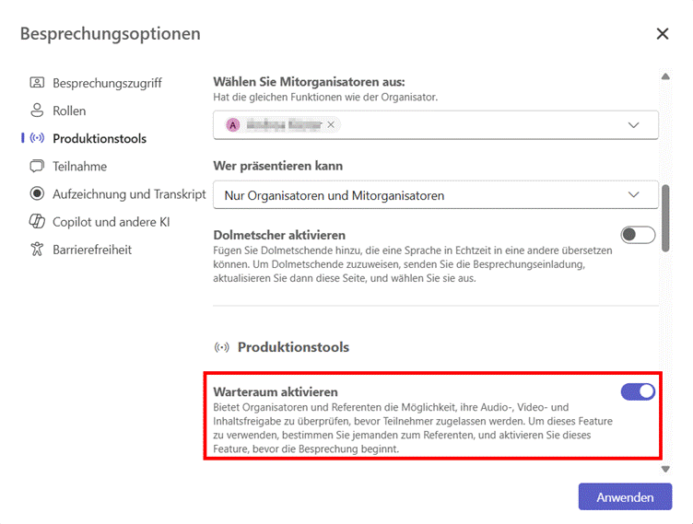Apply changes with the Anwenden button
This screenshot has height=524, width=693.
pos(625,497)
